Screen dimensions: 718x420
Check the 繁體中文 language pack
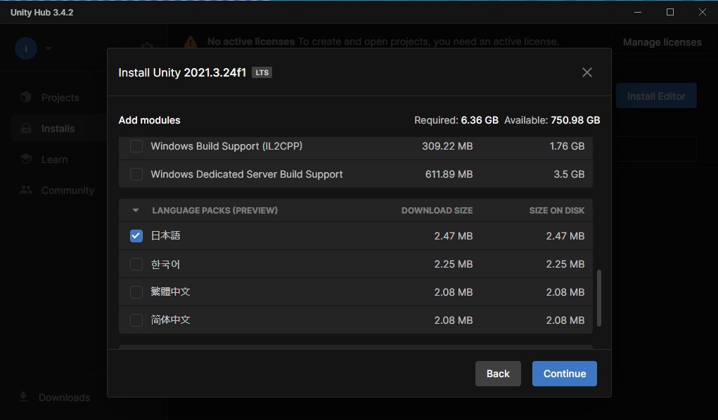[136, 292]
